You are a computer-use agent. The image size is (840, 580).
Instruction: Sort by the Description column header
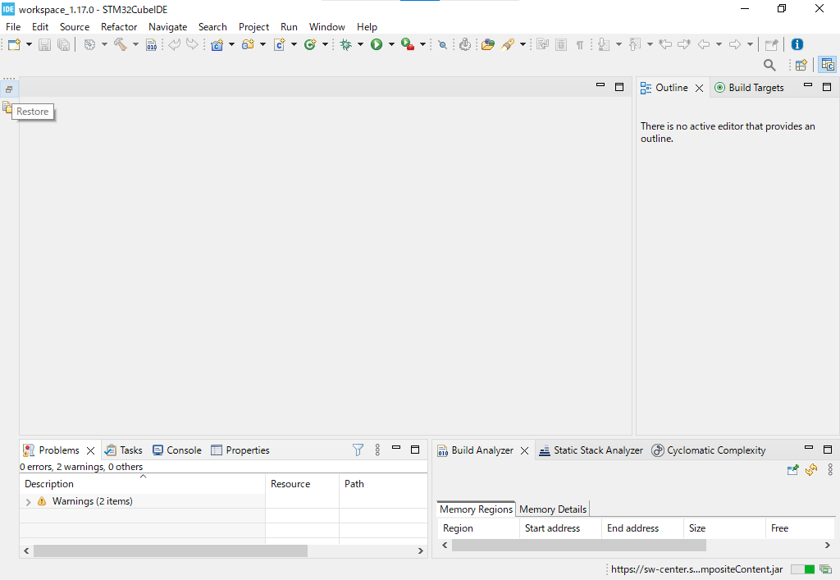click(x=143, y=483)
